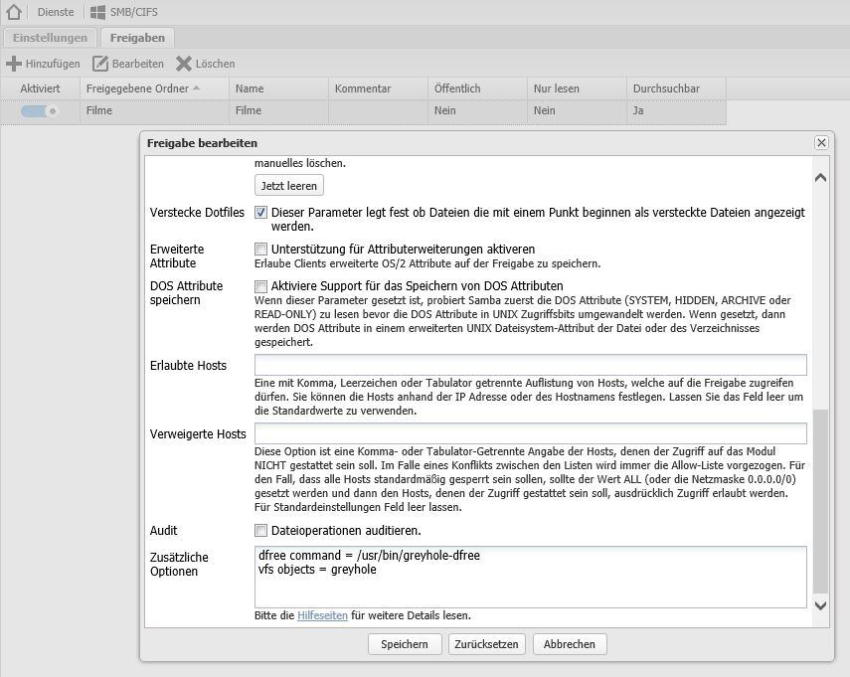Close the Freigabe bearbeiten dialog
The width and height of the screenshot is (850, 677).
click(x=821, y=142)
